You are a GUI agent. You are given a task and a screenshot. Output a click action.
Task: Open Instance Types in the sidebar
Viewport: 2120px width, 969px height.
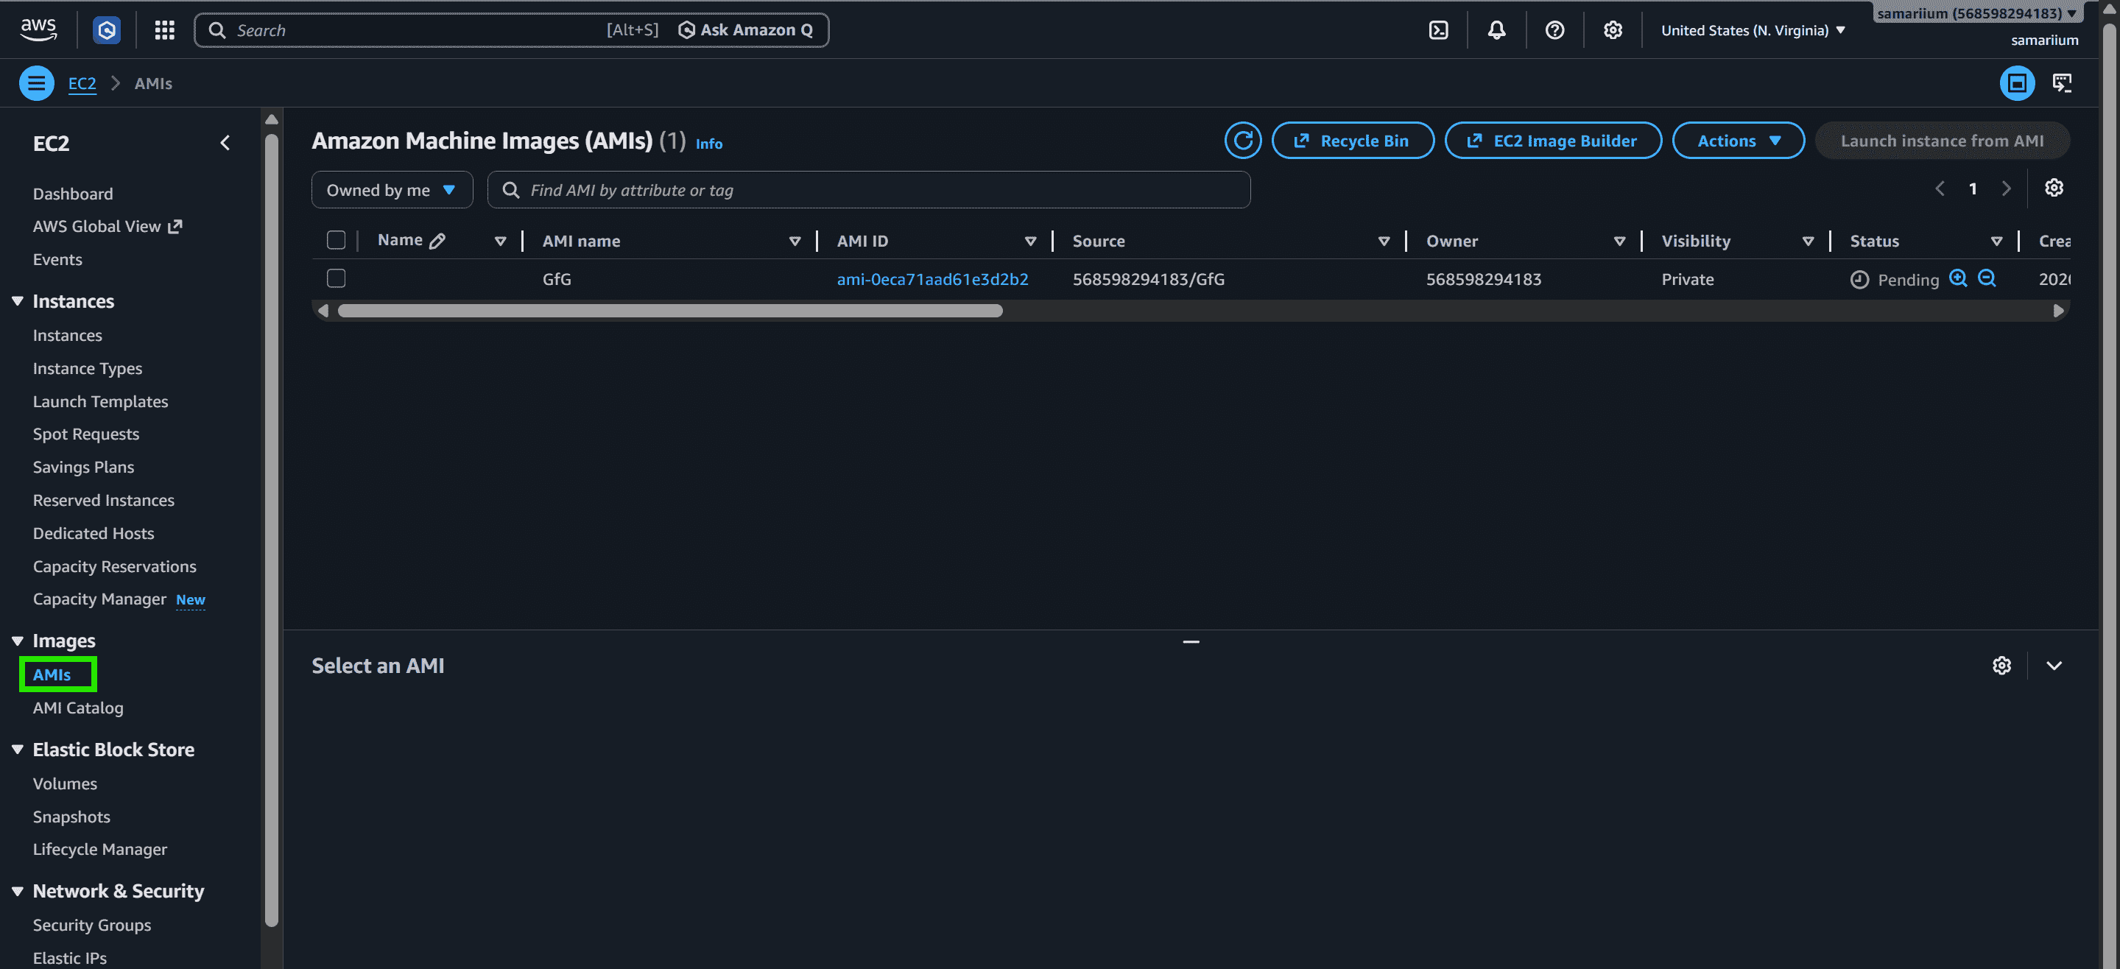point(87,369)
